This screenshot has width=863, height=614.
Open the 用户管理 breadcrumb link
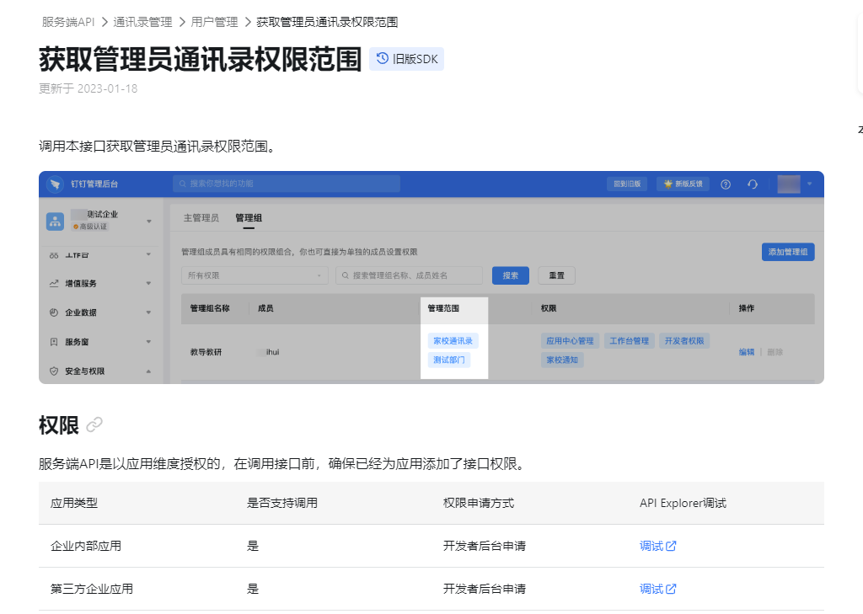(214, 22)
